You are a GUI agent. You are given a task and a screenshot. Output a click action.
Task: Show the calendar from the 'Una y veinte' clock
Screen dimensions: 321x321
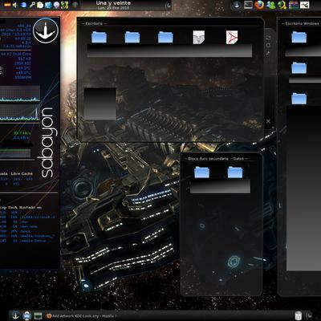click(x=113, y=5)
